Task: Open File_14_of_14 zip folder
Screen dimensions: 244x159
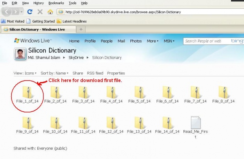Action: [x=167, y=123]
